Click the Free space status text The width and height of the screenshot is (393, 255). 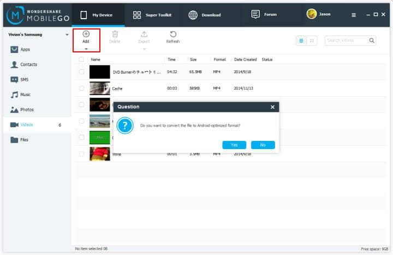pyautogui.click(x=374, y=249)
